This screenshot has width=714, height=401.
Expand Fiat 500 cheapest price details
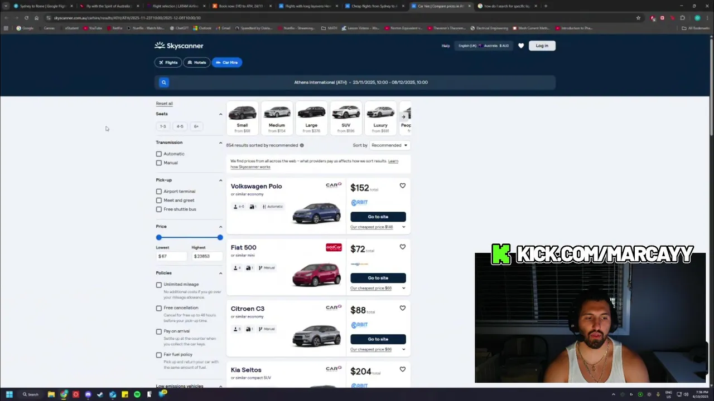pos(378,288)
